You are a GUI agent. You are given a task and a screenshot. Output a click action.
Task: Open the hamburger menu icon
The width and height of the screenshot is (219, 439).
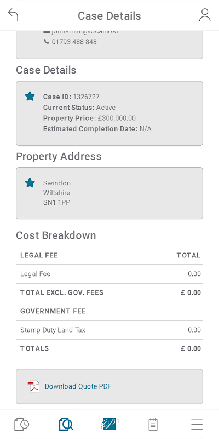point(197,424)
